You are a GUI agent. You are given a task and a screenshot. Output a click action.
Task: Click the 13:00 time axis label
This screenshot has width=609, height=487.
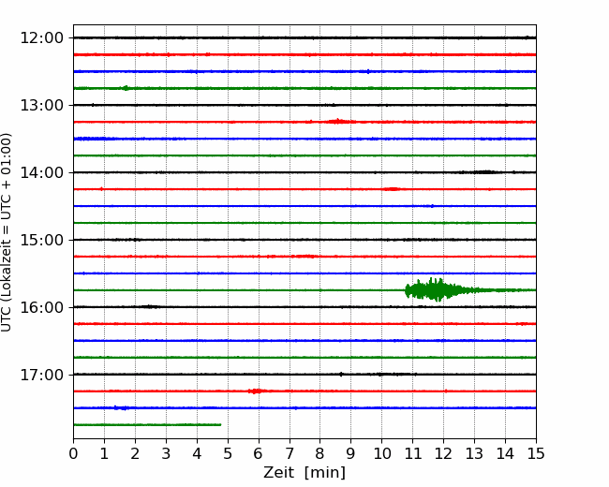click(x=41, y=105)
